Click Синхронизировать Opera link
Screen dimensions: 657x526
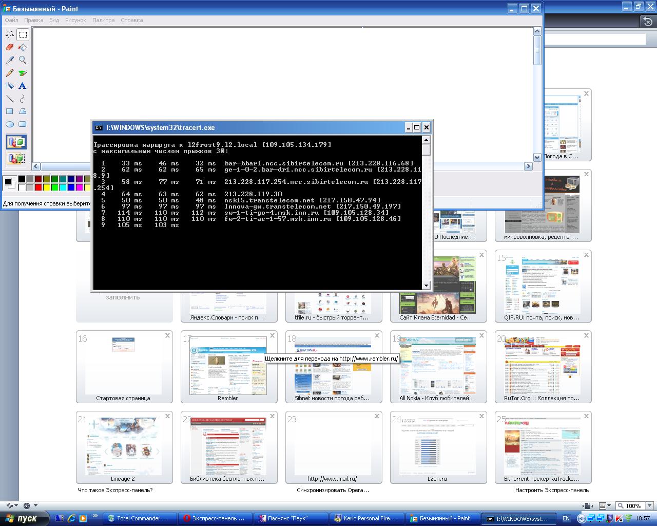pyautogui.click(x=333, y=490)
